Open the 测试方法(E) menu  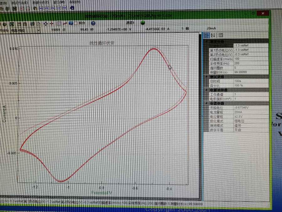pyautogui.click(x=19, y=2)
